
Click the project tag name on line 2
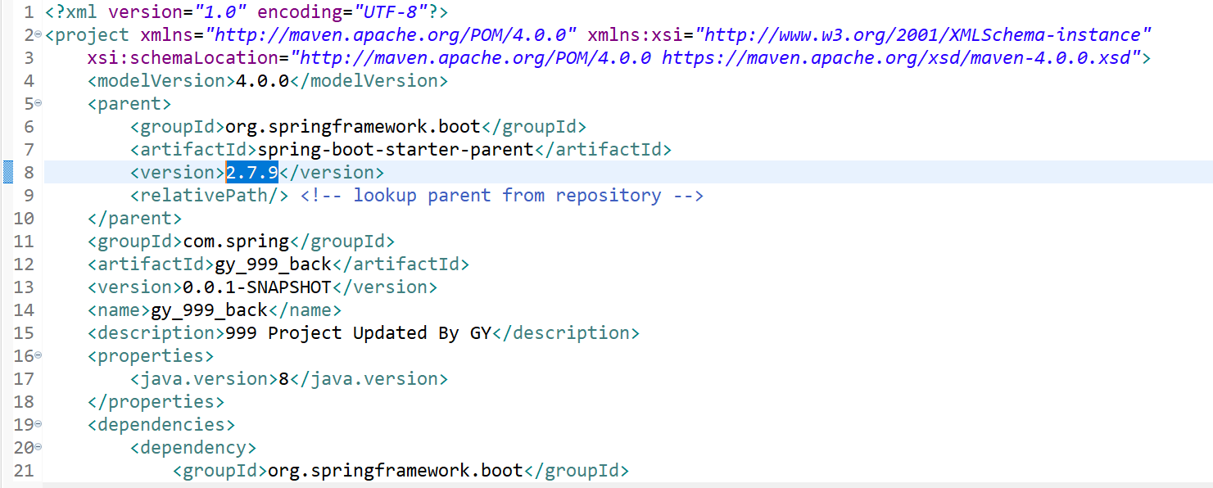[x=93, y=35]
